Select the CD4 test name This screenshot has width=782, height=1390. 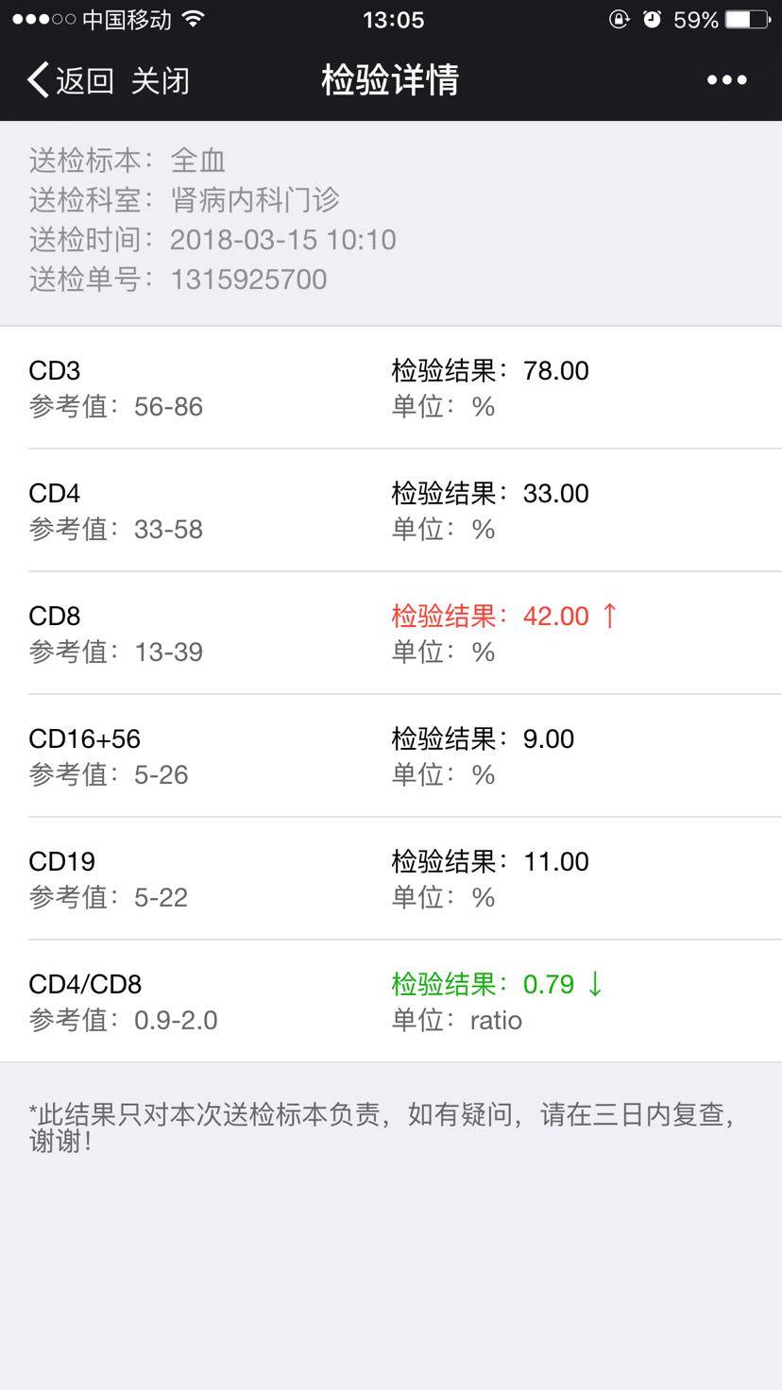click(55, 493)
